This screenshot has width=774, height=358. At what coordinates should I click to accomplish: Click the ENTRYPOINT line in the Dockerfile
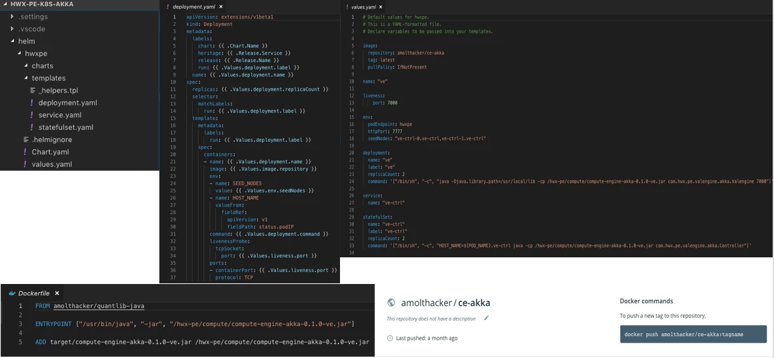click(x=195, y=324)
